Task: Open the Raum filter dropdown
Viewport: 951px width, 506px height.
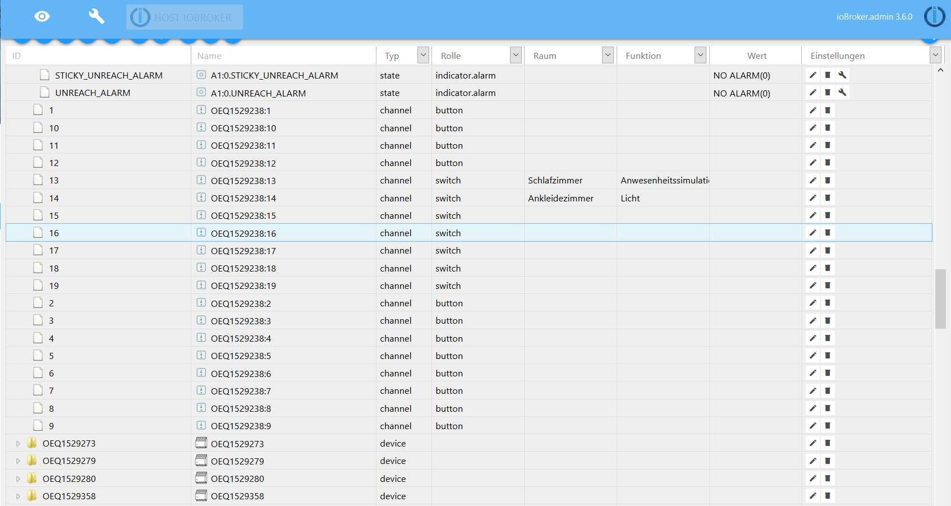Action: [x=608, y=55]
